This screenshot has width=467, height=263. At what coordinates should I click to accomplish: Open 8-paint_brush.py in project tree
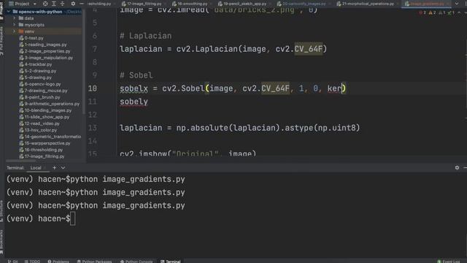(x=42, y=97)
